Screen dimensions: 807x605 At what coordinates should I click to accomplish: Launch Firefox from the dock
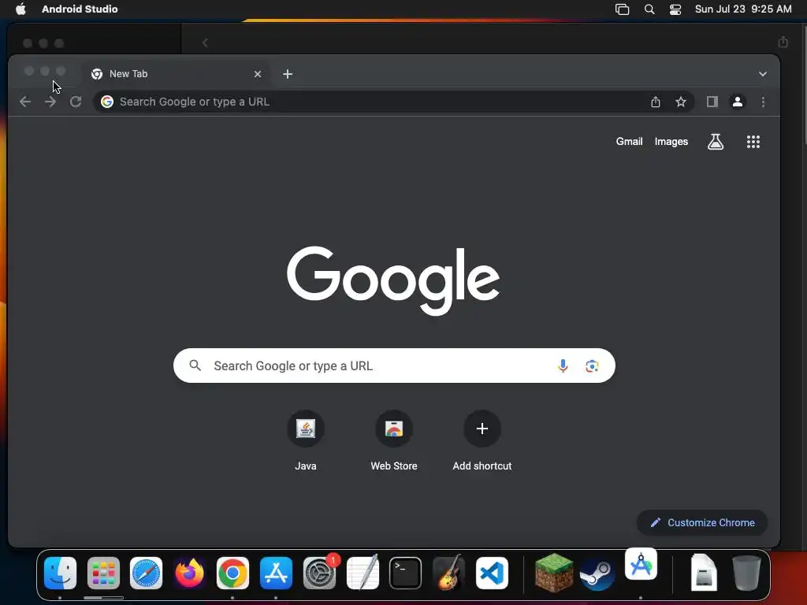pos(189,573)
